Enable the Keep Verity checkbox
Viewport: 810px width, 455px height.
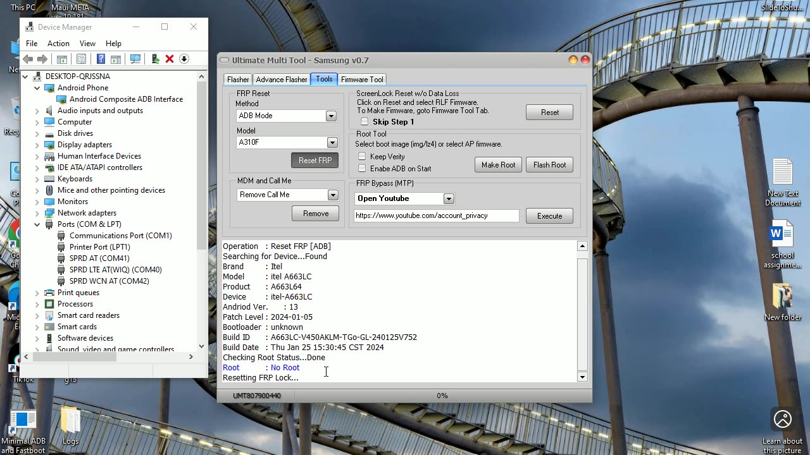tap(362, 157)
